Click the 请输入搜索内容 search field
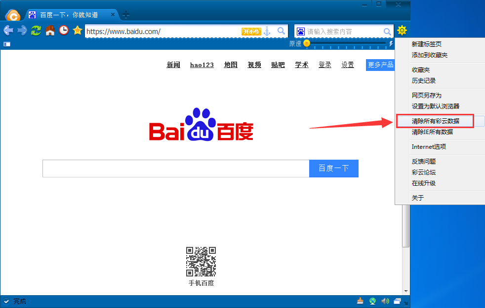The image size is (485, 308). pyautogui.click(x=344, y=32)
